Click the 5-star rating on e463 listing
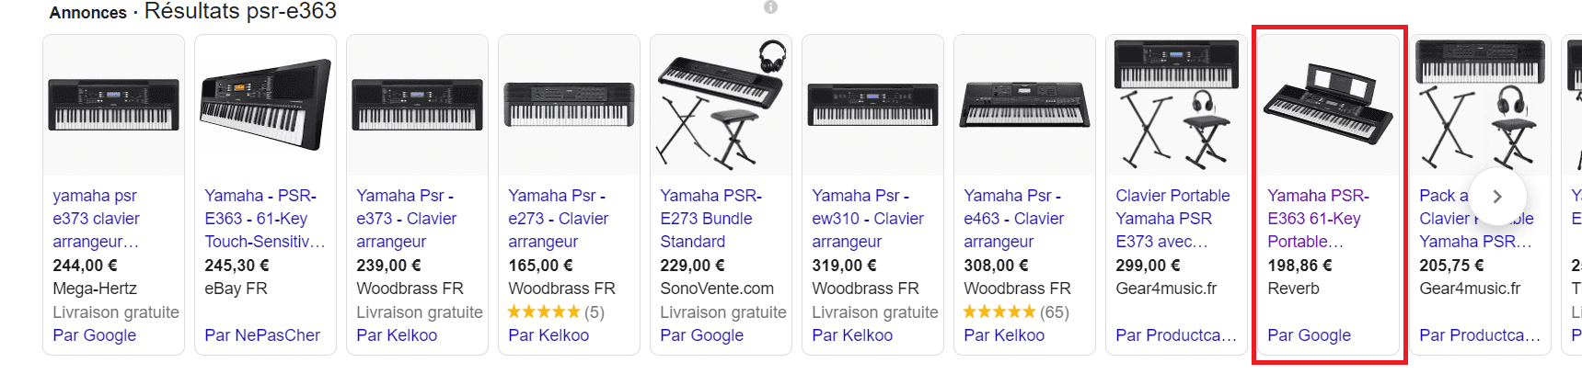The width and height of the screenshot is (1582, 374). pyautogui.click(x=999, y=312)
